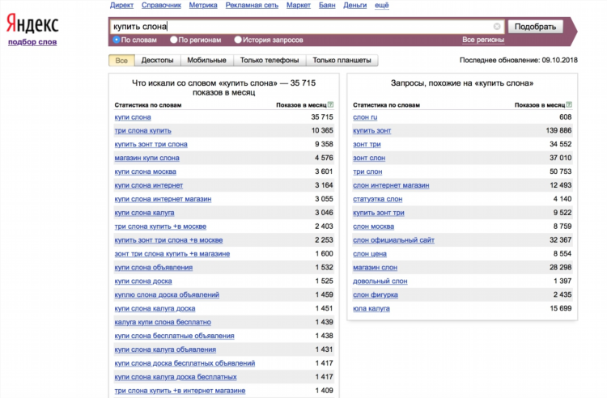Open the 'Деньги' top menu link

(355, 5)
